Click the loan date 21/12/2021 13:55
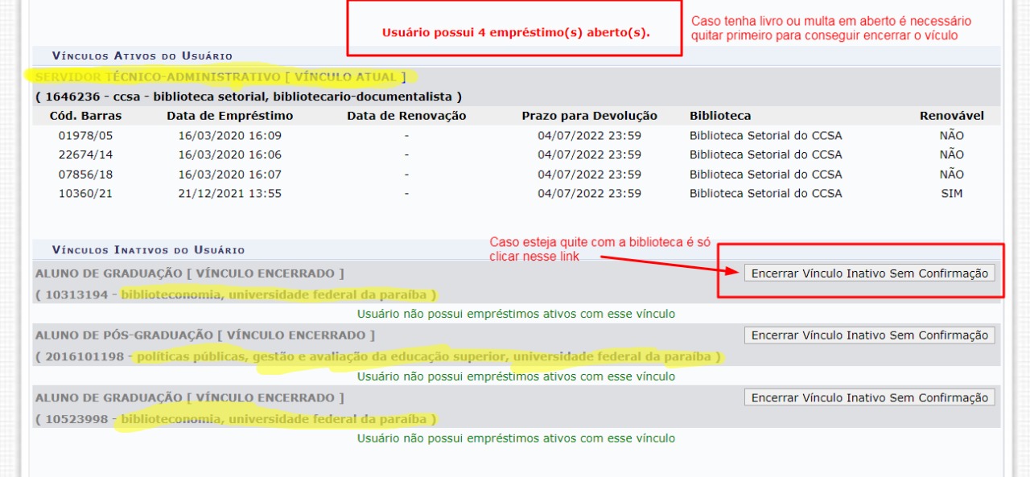 [x=229, y=193]
